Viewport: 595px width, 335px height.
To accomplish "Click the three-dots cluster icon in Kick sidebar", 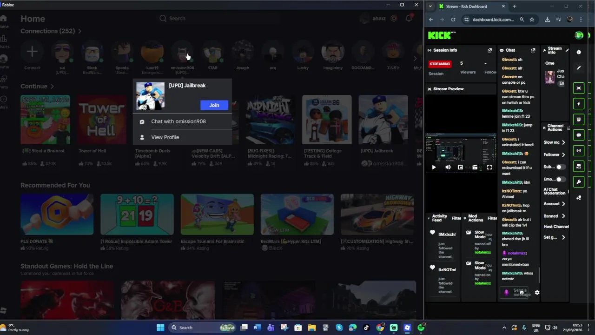I will pos(579,198).
